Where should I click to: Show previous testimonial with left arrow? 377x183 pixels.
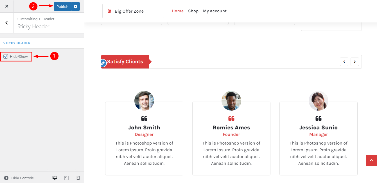click(x=344, y=62)
